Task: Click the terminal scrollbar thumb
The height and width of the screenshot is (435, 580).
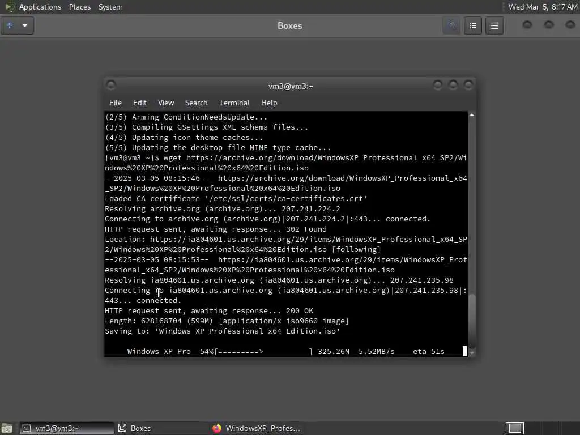Action: (x=472, y=320)
